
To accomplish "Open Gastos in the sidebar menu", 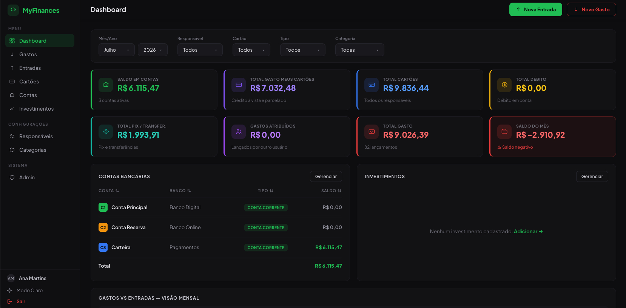I will pos(40,54).
